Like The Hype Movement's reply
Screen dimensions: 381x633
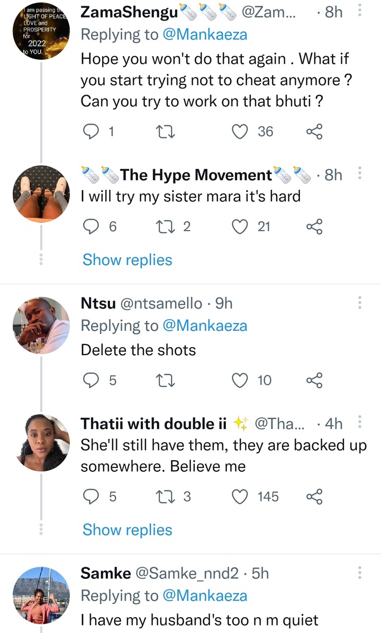pos(241,227)
